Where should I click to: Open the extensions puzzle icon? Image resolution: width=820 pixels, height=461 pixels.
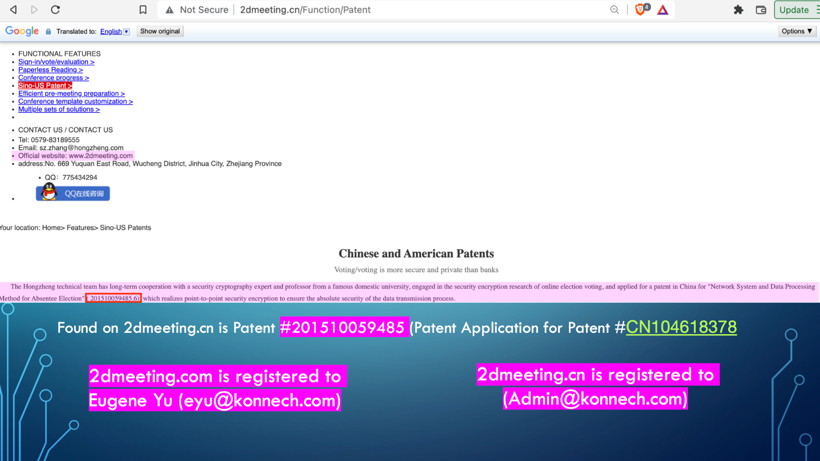[x=738, y=9]
